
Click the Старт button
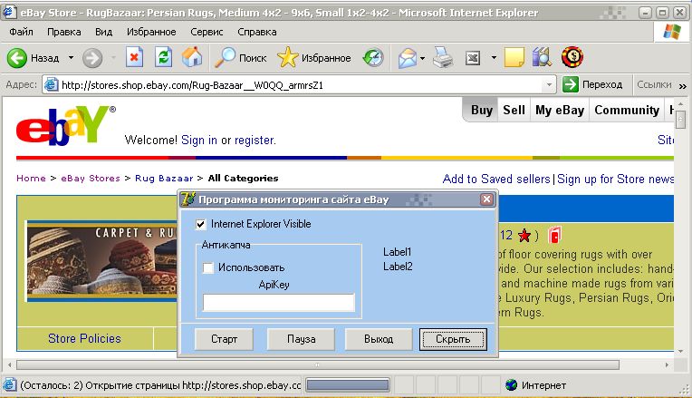(x=225, y=339)
